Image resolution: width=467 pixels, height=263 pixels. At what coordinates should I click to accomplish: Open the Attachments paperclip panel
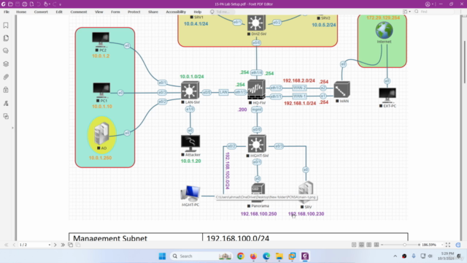[6, 77]
